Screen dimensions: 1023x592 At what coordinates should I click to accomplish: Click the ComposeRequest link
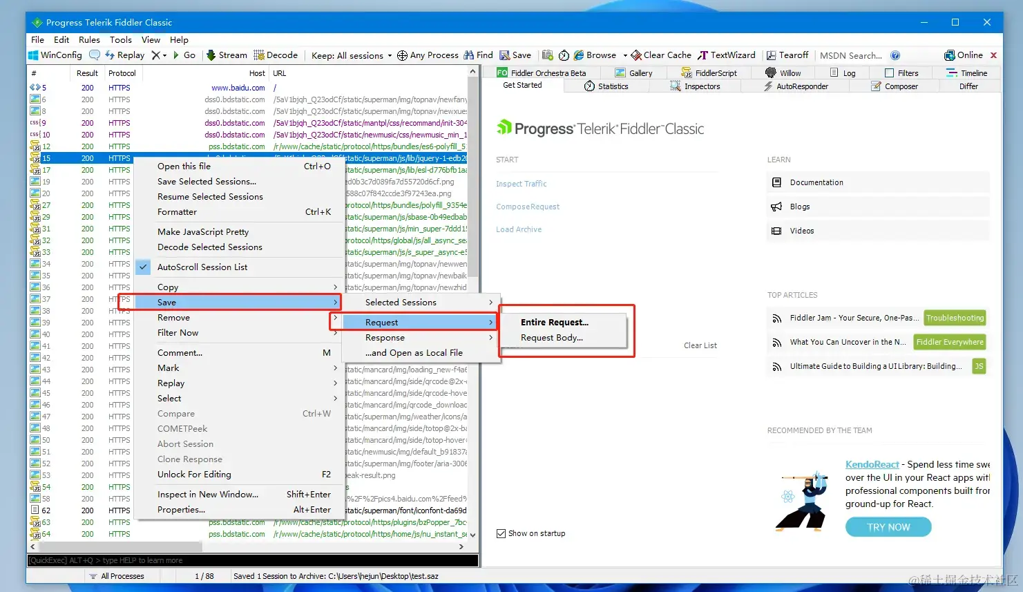[x=528, y=207]
